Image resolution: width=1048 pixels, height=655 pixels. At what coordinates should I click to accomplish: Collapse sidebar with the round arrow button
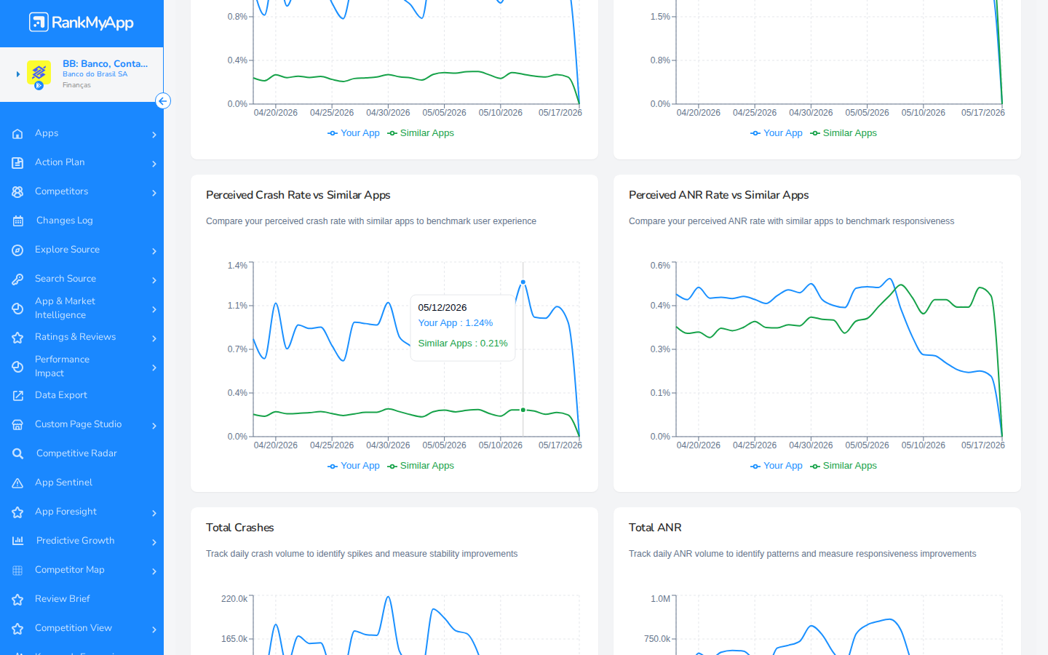click(163, 101)
